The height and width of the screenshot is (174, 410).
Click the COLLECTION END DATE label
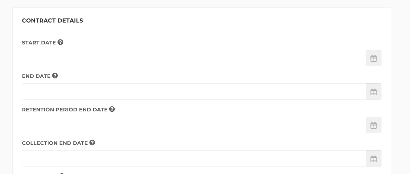point(55,143)
